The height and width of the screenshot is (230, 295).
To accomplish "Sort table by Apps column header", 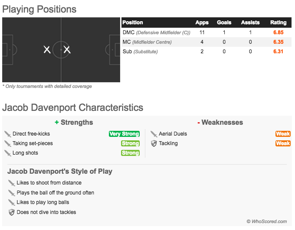I will tap(202, 23).
